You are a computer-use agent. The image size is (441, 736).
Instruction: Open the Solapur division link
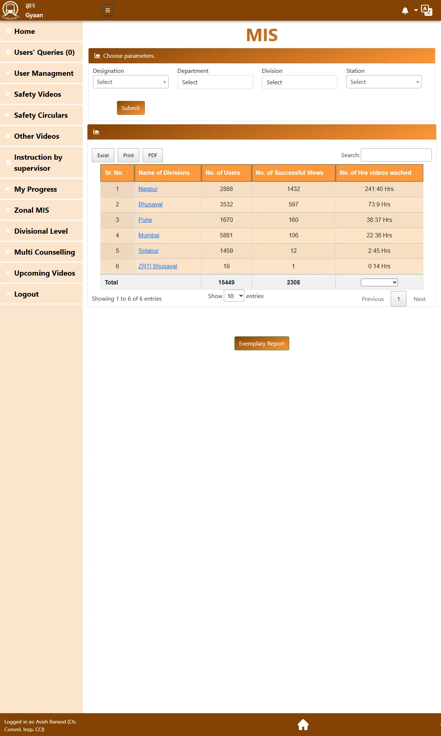148,251
